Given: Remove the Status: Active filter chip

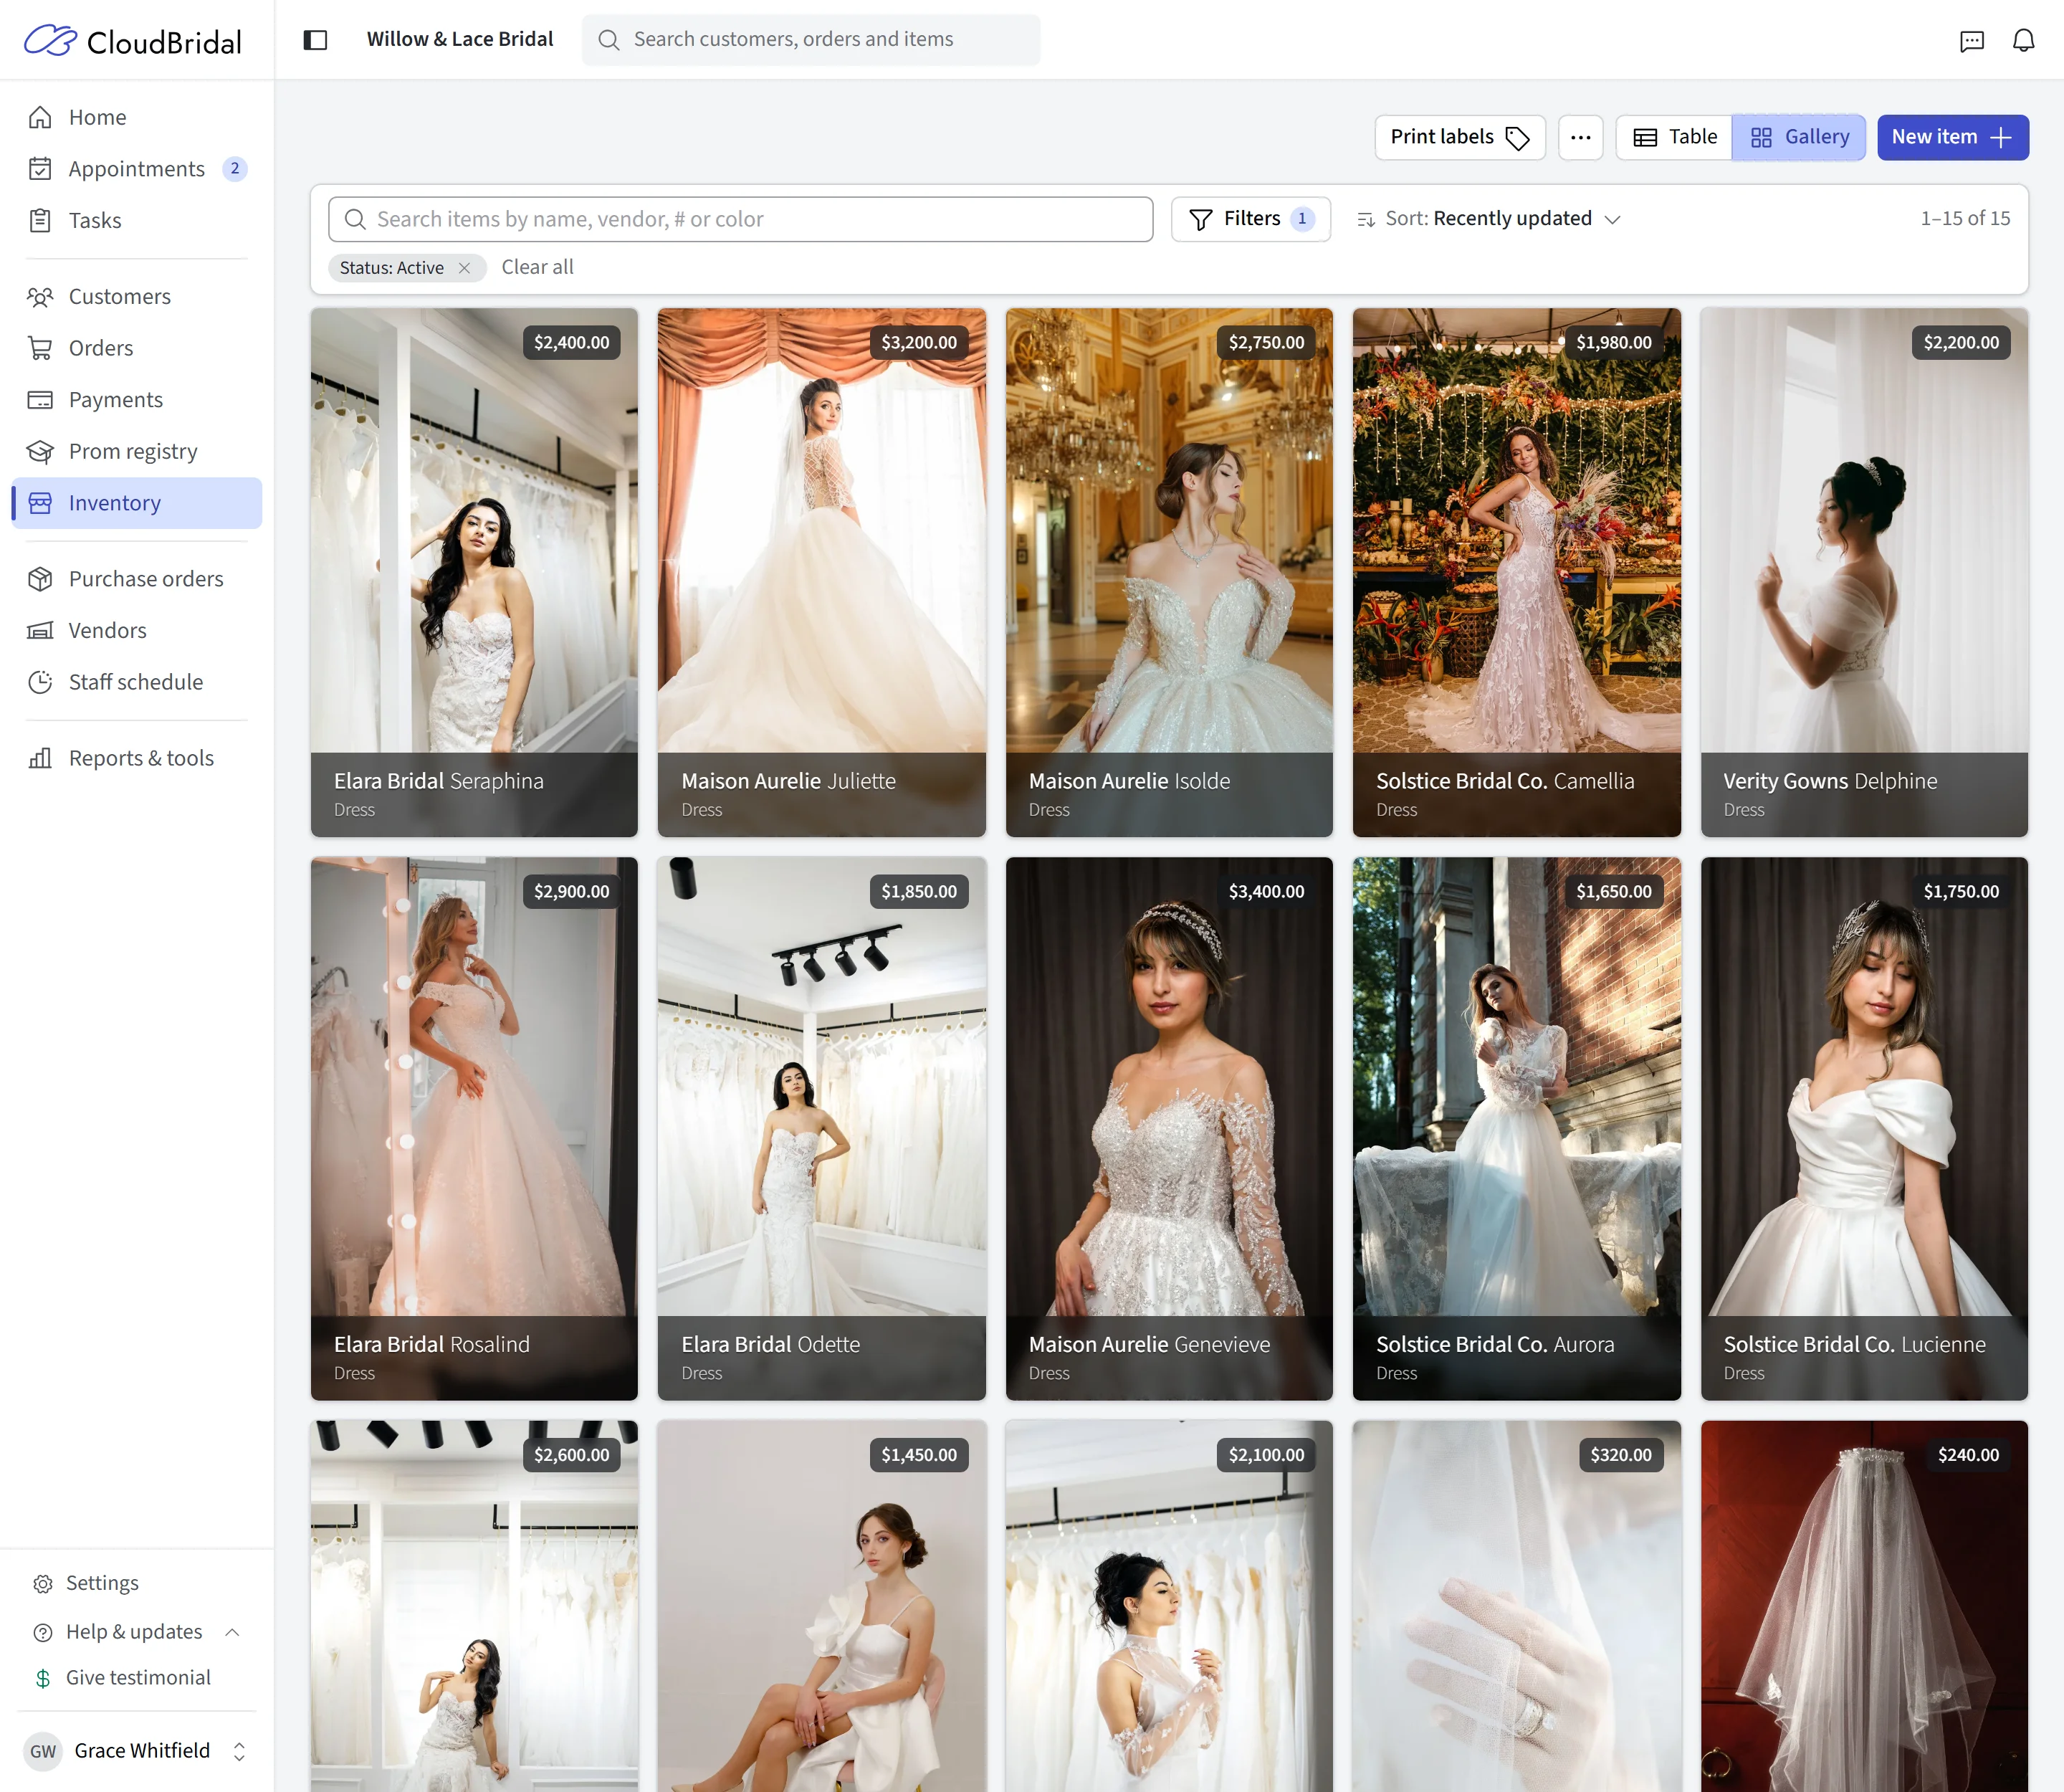Looking at the screenshot, I should [464, 268].
